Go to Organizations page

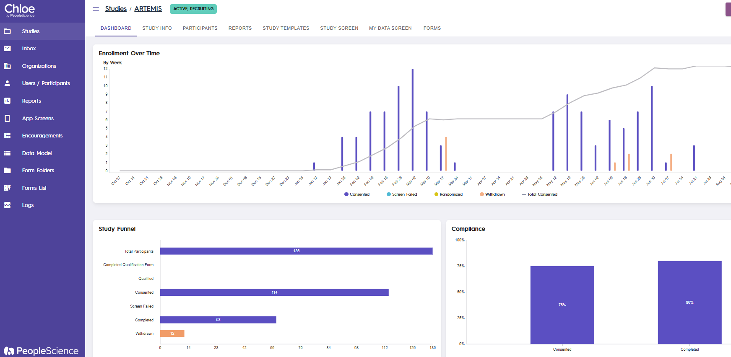point(42,66)
